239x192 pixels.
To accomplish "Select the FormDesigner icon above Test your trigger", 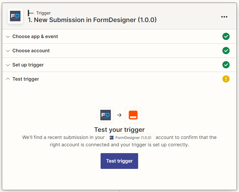I will [x=105, y=115].
